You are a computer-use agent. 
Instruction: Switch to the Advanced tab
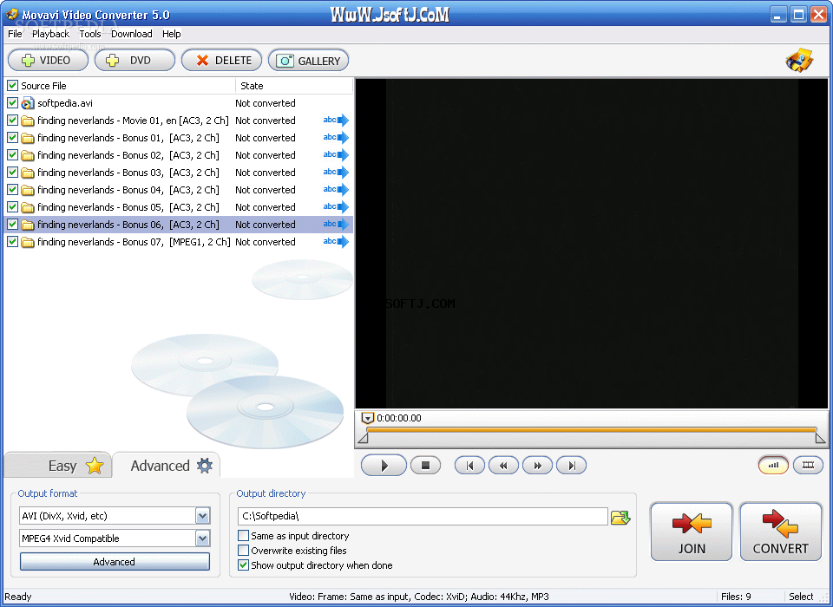point(167,465)
